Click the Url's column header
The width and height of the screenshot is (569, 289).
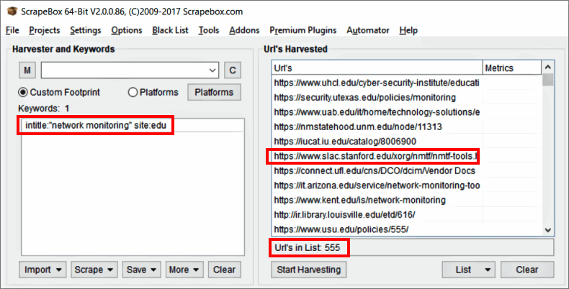pyautogui.click(x=377, y=68)
